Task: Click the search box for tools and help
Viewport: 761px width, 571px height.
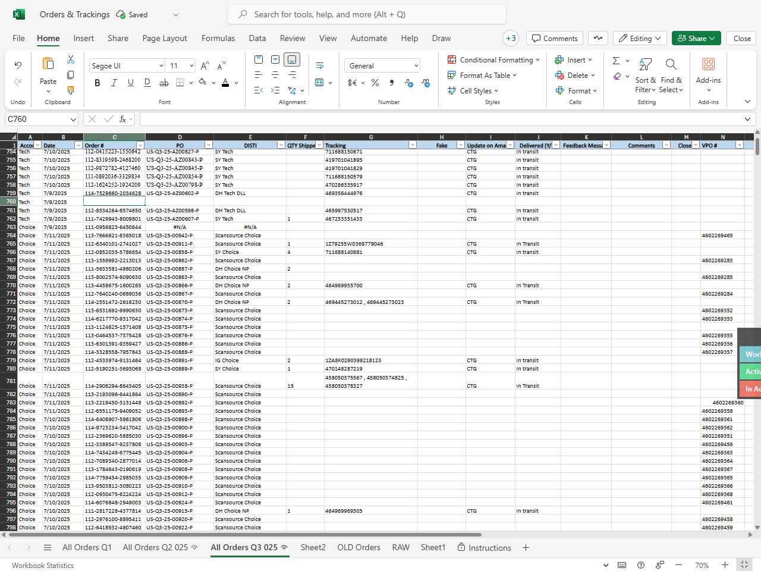Action: click(x=367, y=14)
